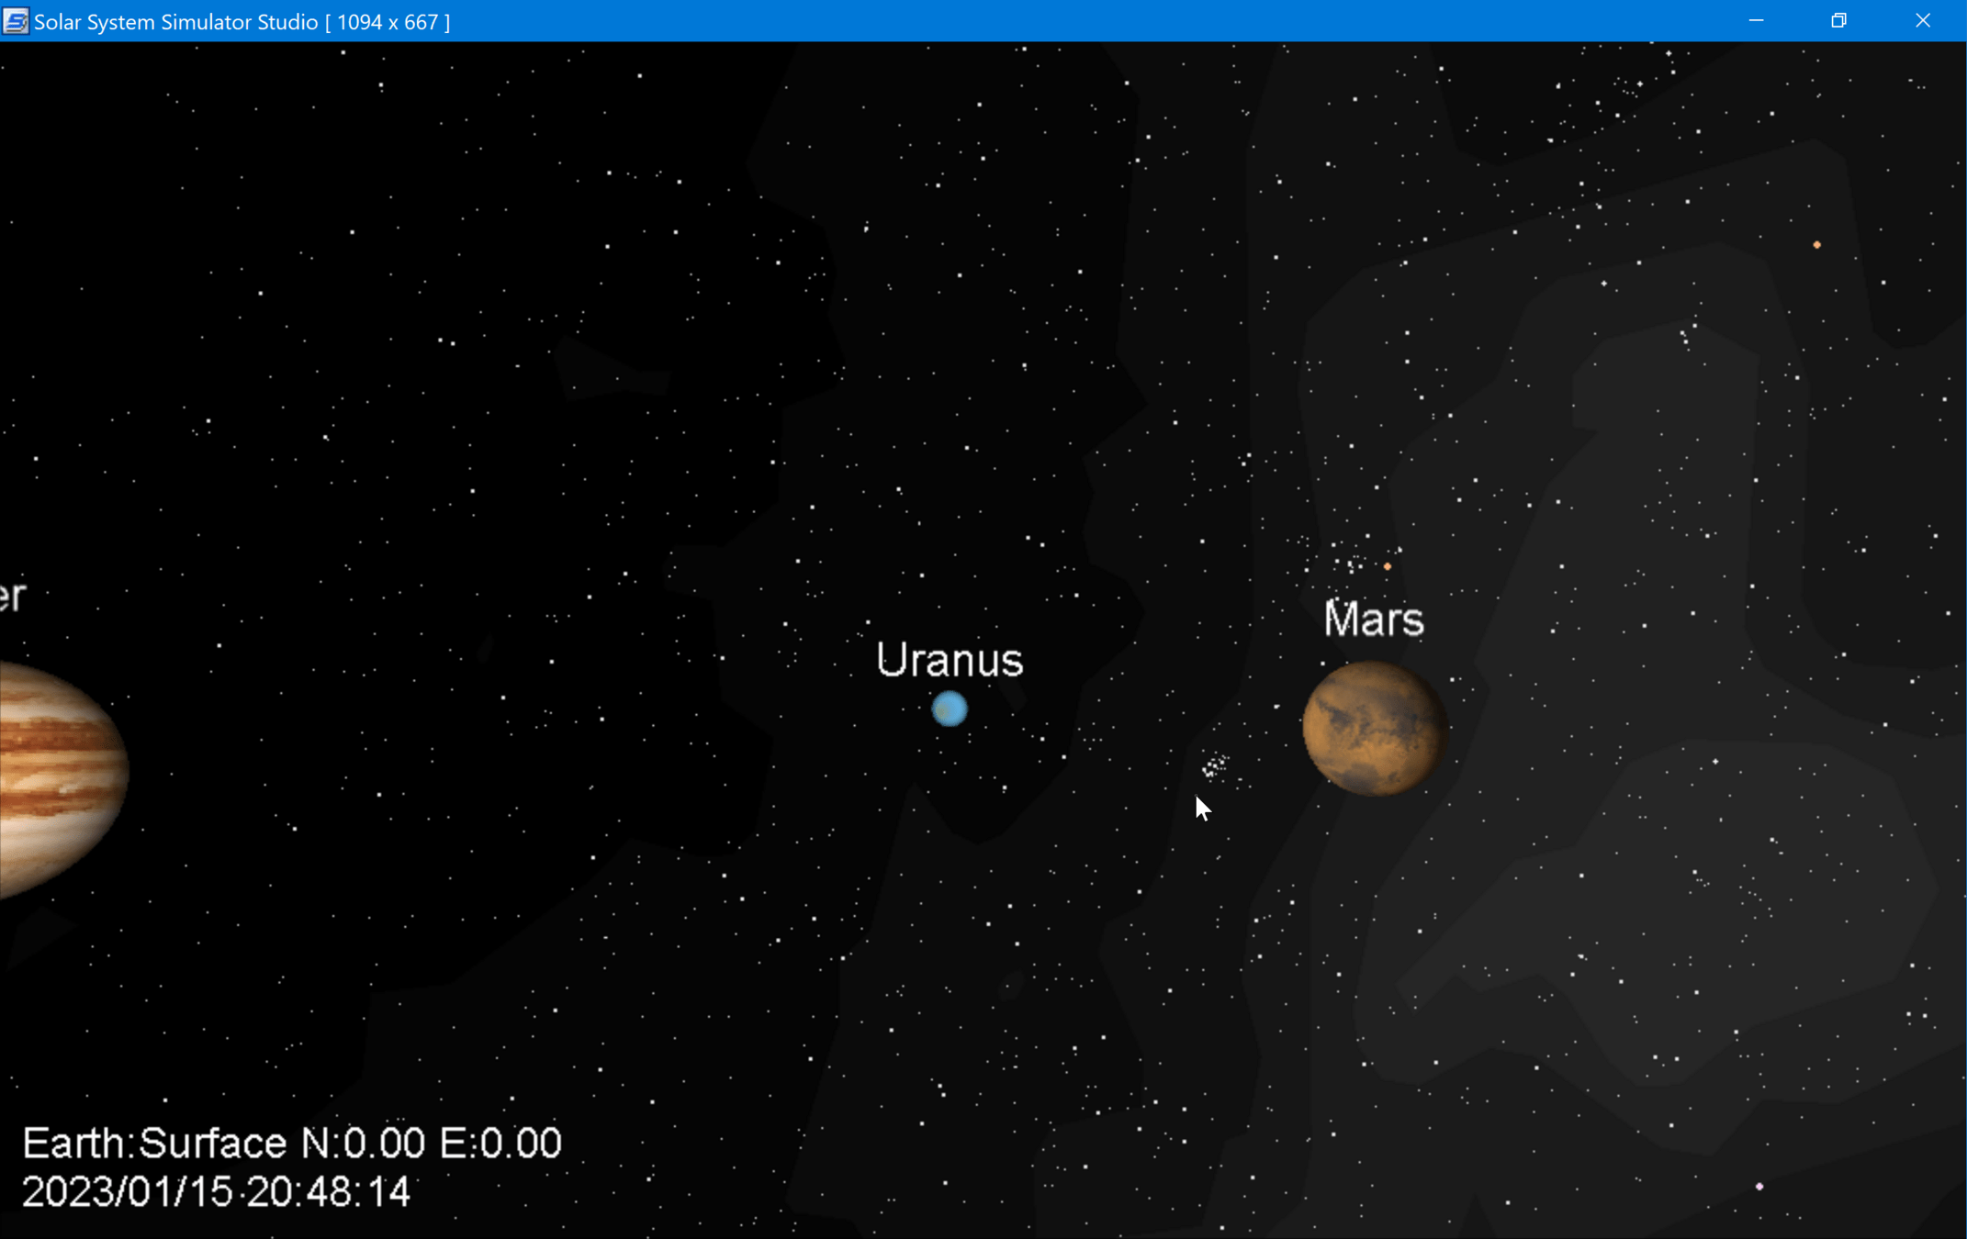Click the Solar System Simulator Studio title
1967x1239 pixels.
pyautogui.click(x=176, y=22)
